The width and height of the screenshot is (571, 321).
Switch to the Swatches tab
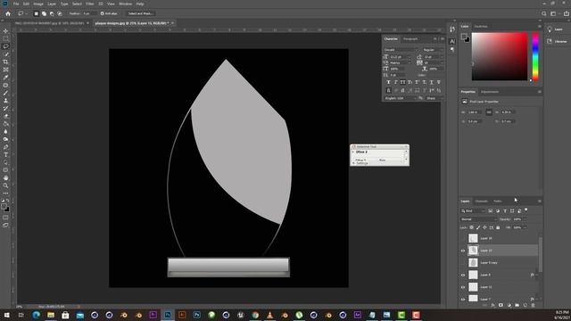tap(481, 26)
